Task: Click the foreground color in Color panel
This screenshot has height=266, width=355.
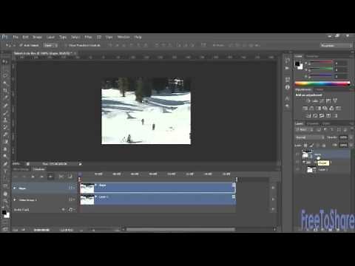Action: click(297, 64)
